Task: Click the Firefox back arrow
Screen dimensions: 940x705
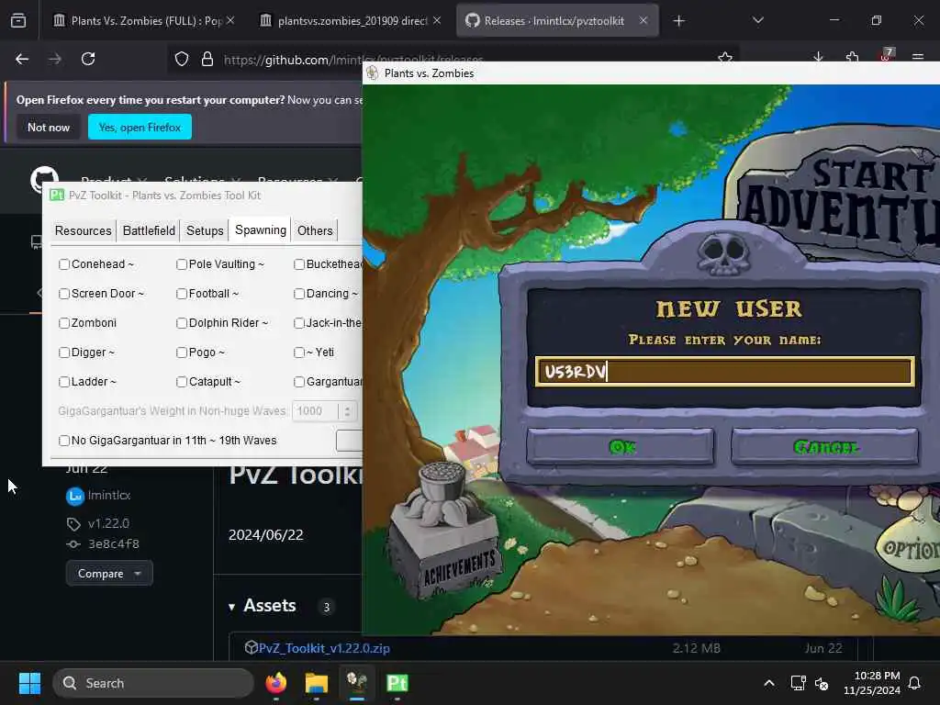Action: pyautogui.click(x=22, y=59)
